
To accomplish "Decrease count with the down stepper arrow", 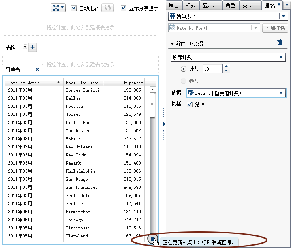I will click(x=226, y=71).
